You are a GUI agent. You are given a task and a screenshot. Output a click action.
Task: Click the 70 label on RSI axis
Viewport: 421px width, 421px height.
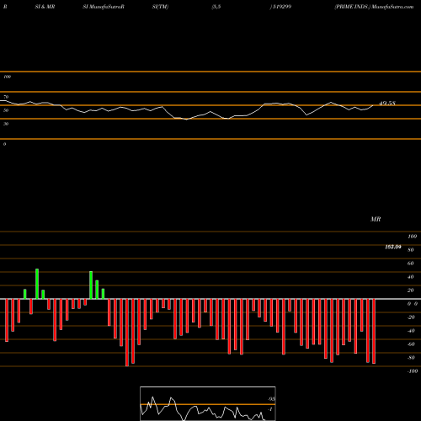(x=6, y=97)
